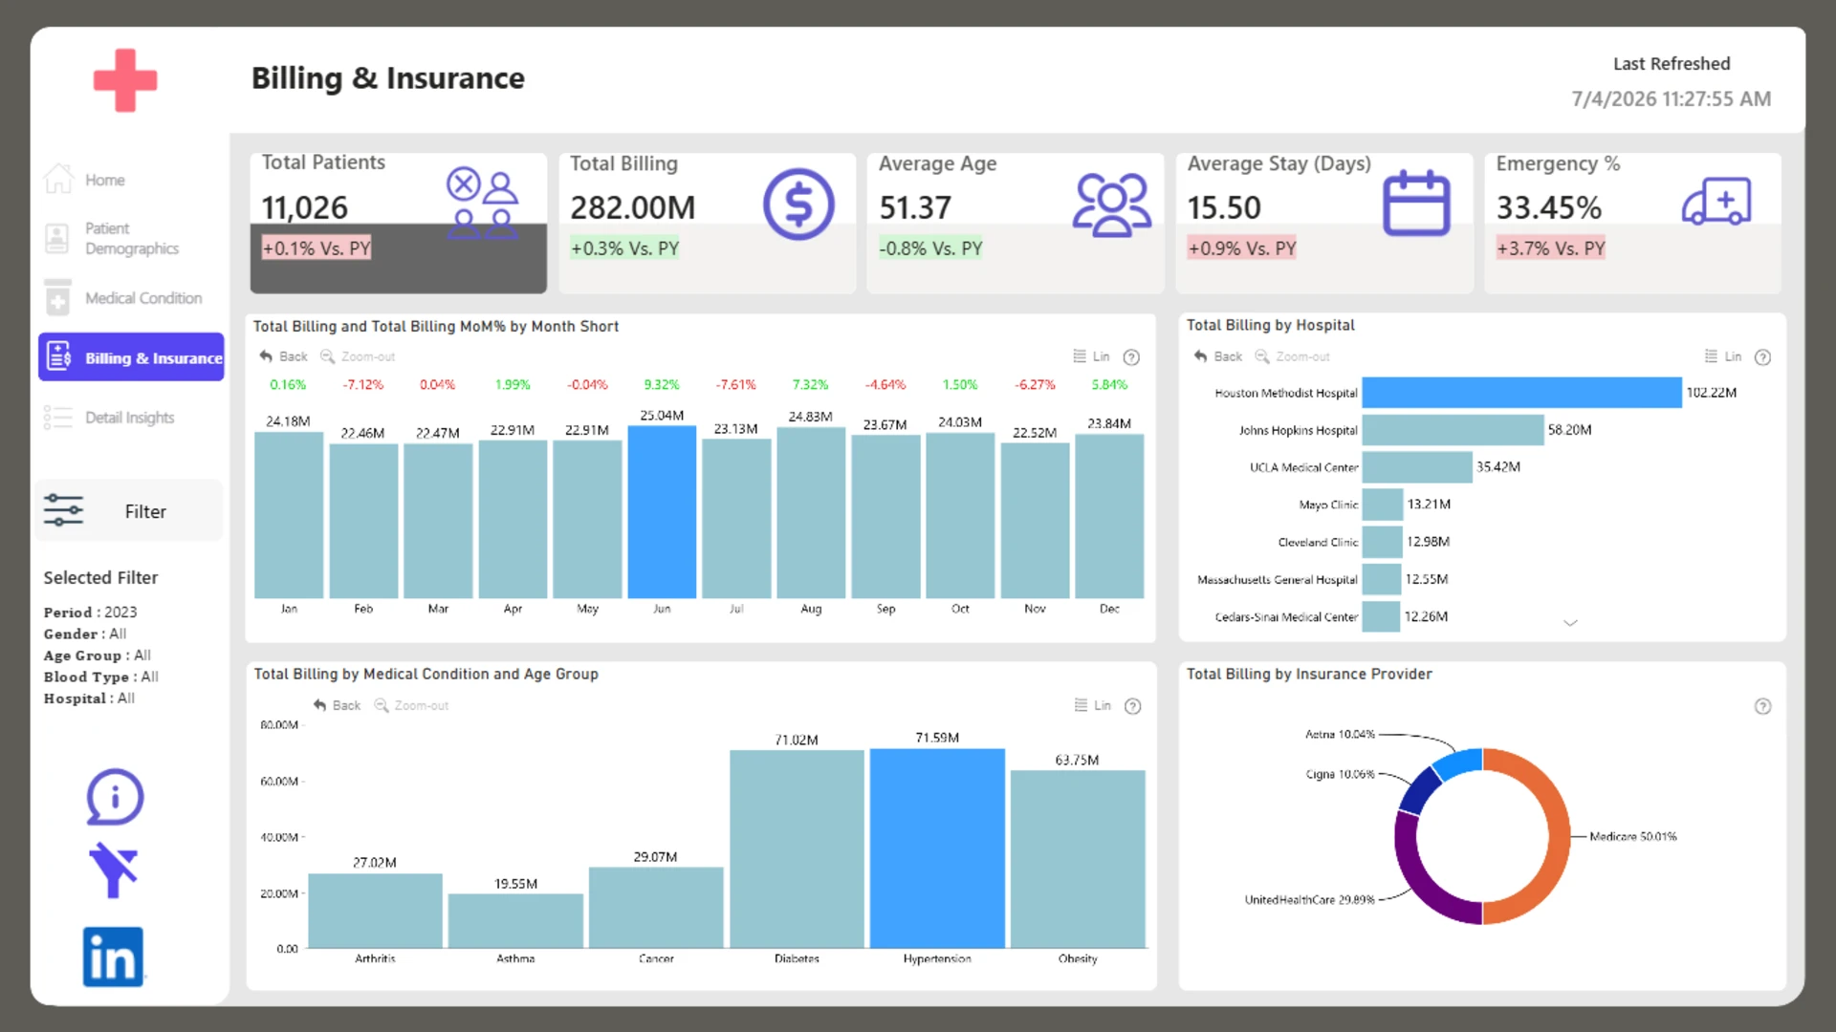The width and height of the screenshot is (1836, 1032).
Task: Select the Arthritis billing bar
Action: click(x=375, y=911)
